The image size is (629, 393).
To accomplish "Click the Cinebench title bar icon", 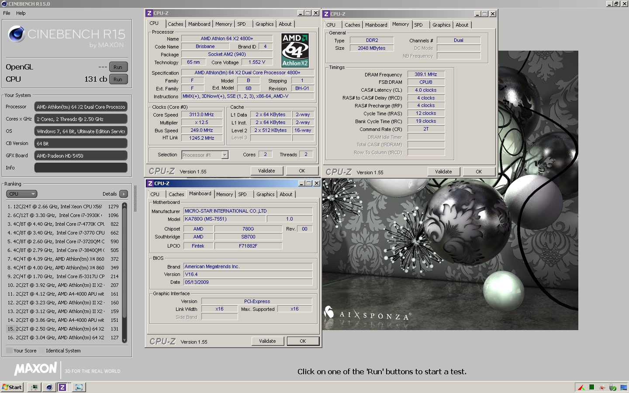I will click(x=4, y=4).
